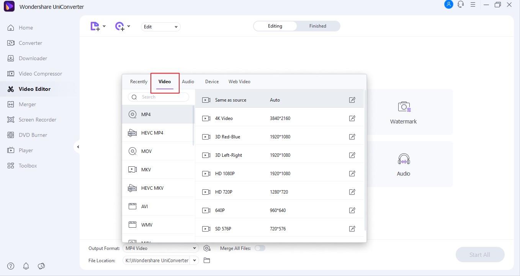Open the notifications bell

click(x=26, y=266)
